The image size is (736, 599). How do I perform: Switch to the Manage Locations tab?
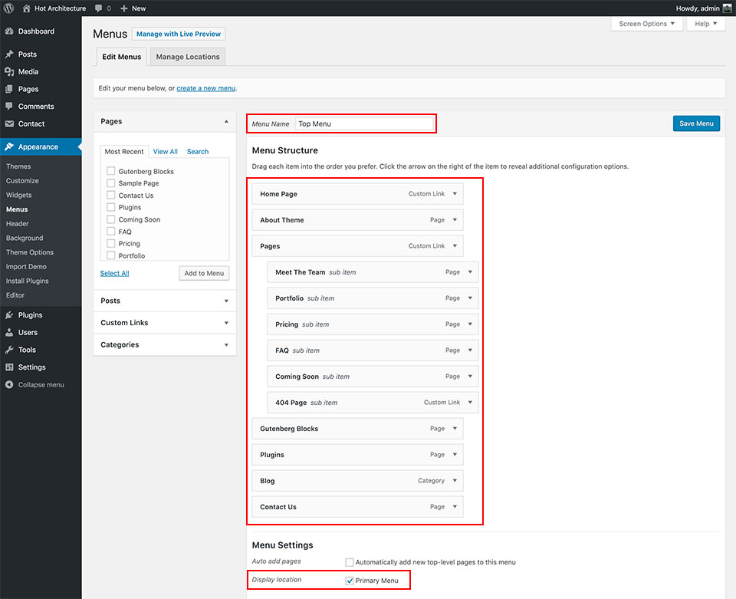[x=188, y=57]
